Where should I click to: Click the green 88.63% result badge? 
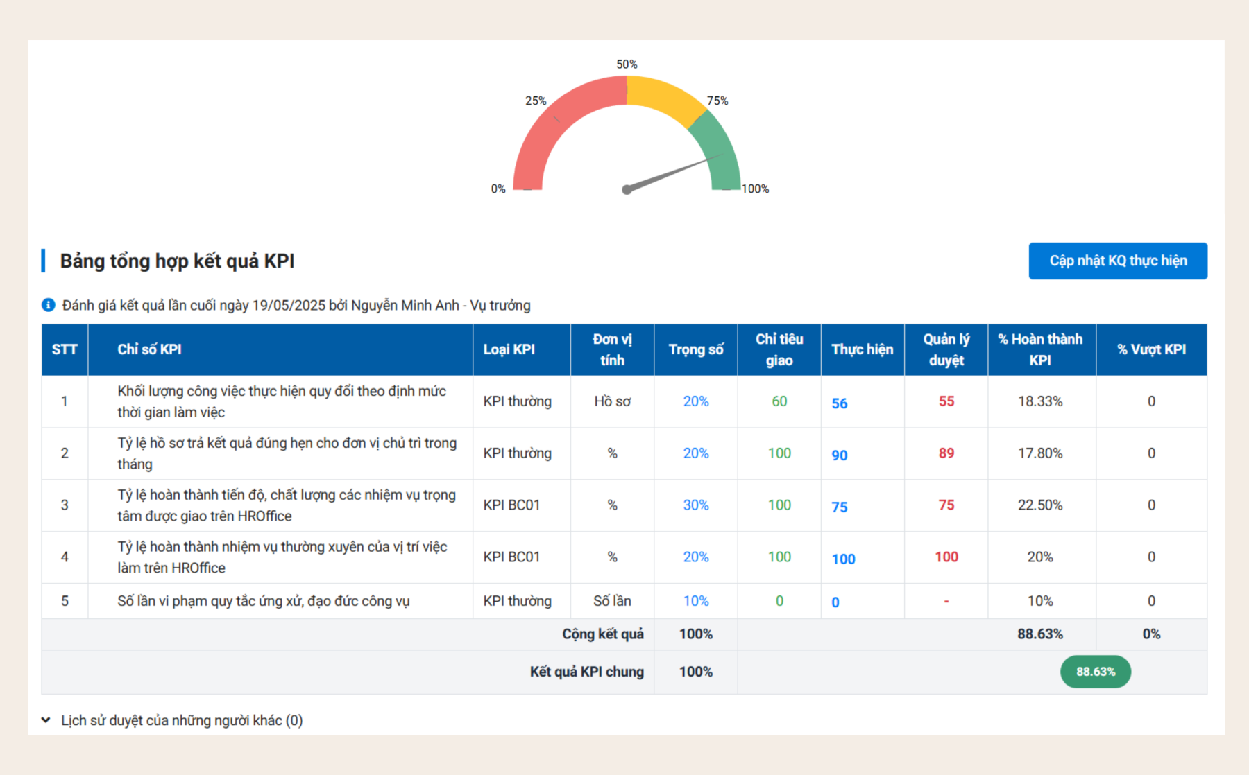tap(1095, 671)
